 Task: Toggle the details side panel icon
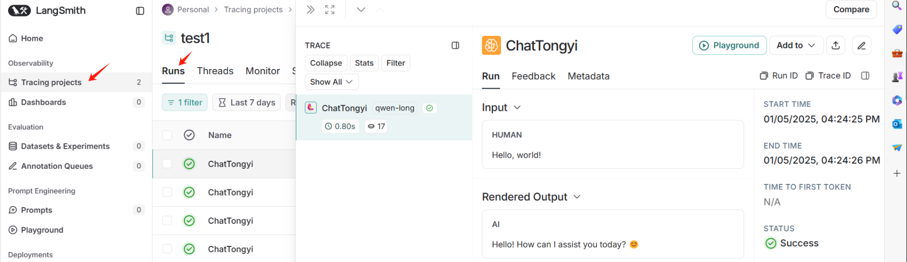pyautogui.click(x=865, y=76)
